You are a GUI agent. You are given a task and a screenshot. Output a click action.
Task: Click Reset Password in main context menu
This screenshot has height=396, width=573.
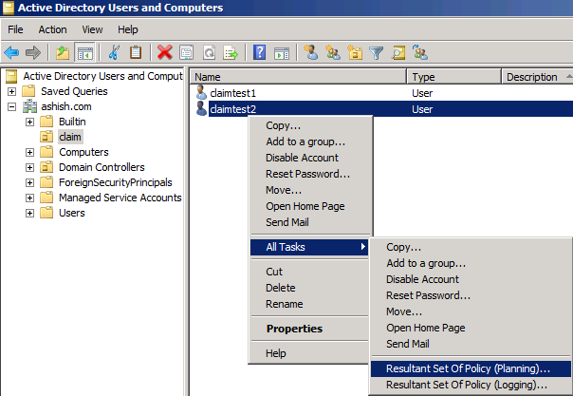coord(309,174)
